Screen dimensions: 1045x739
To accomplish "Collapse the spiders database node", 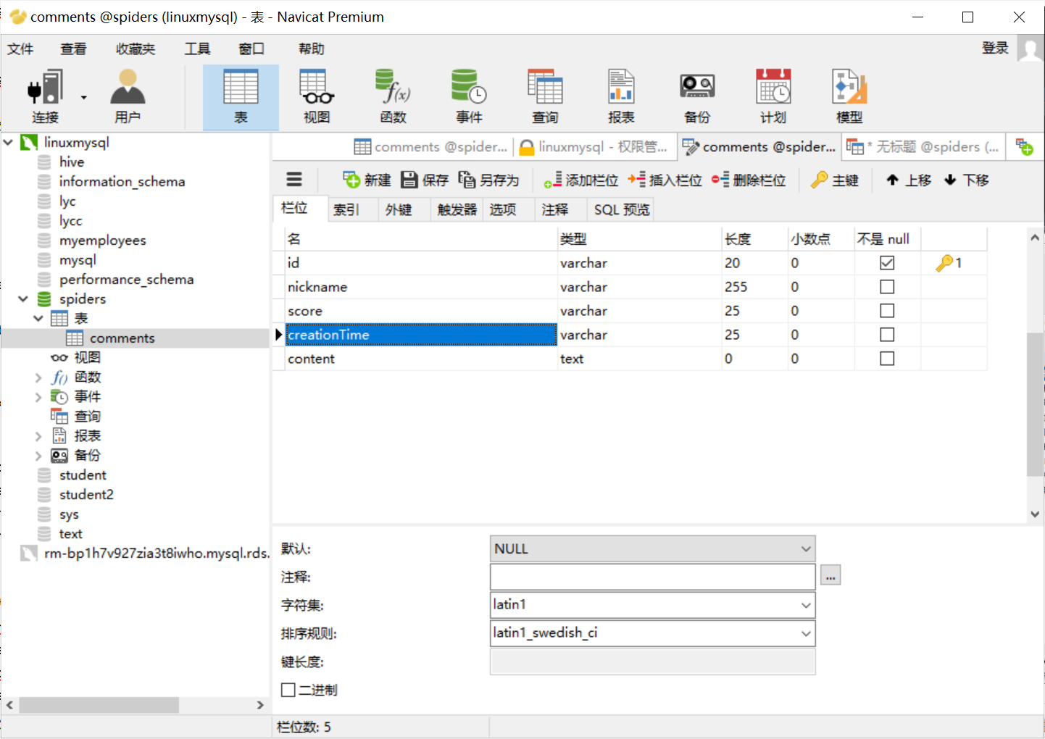I will (23, 298).
